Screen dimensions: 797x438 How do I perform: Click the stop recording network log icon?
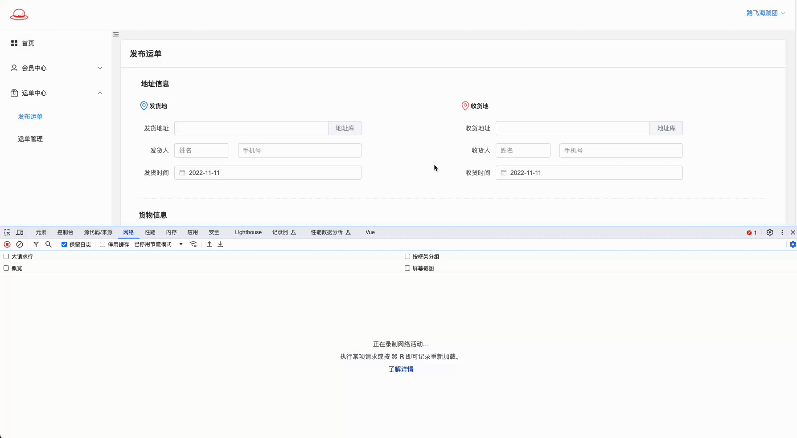pos(7,244)
